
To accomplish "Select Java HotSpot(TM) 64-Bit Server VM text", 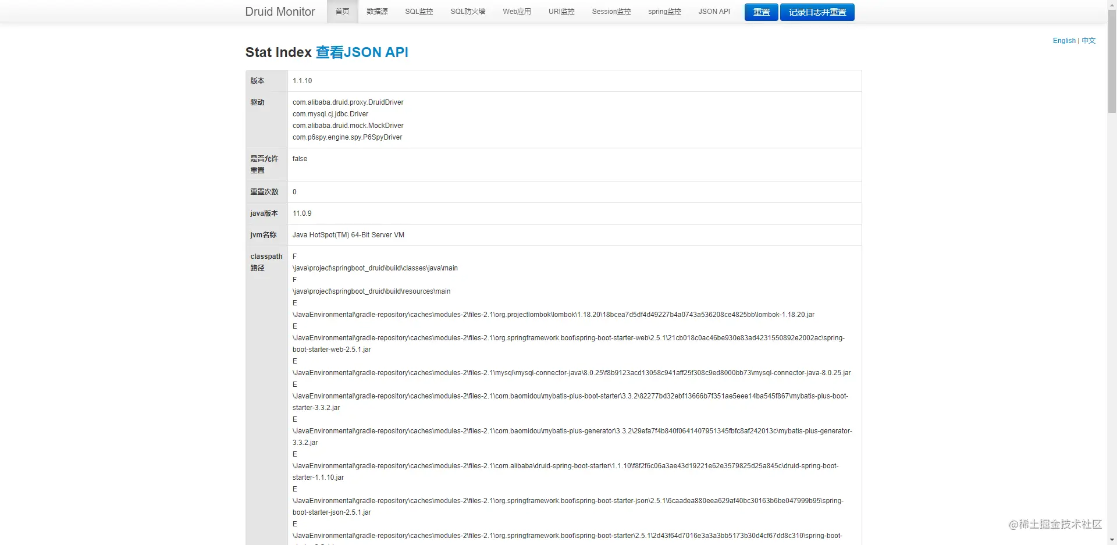I will (x=348, y=235).
